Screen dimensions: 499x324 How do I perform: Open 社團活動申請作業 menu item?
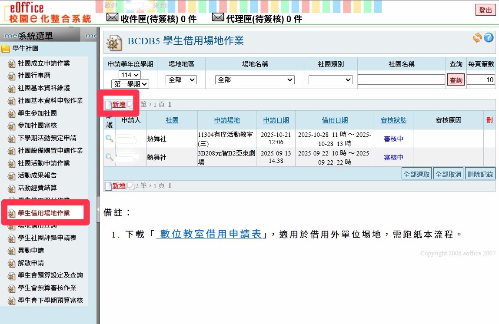(x=44, y=163)
